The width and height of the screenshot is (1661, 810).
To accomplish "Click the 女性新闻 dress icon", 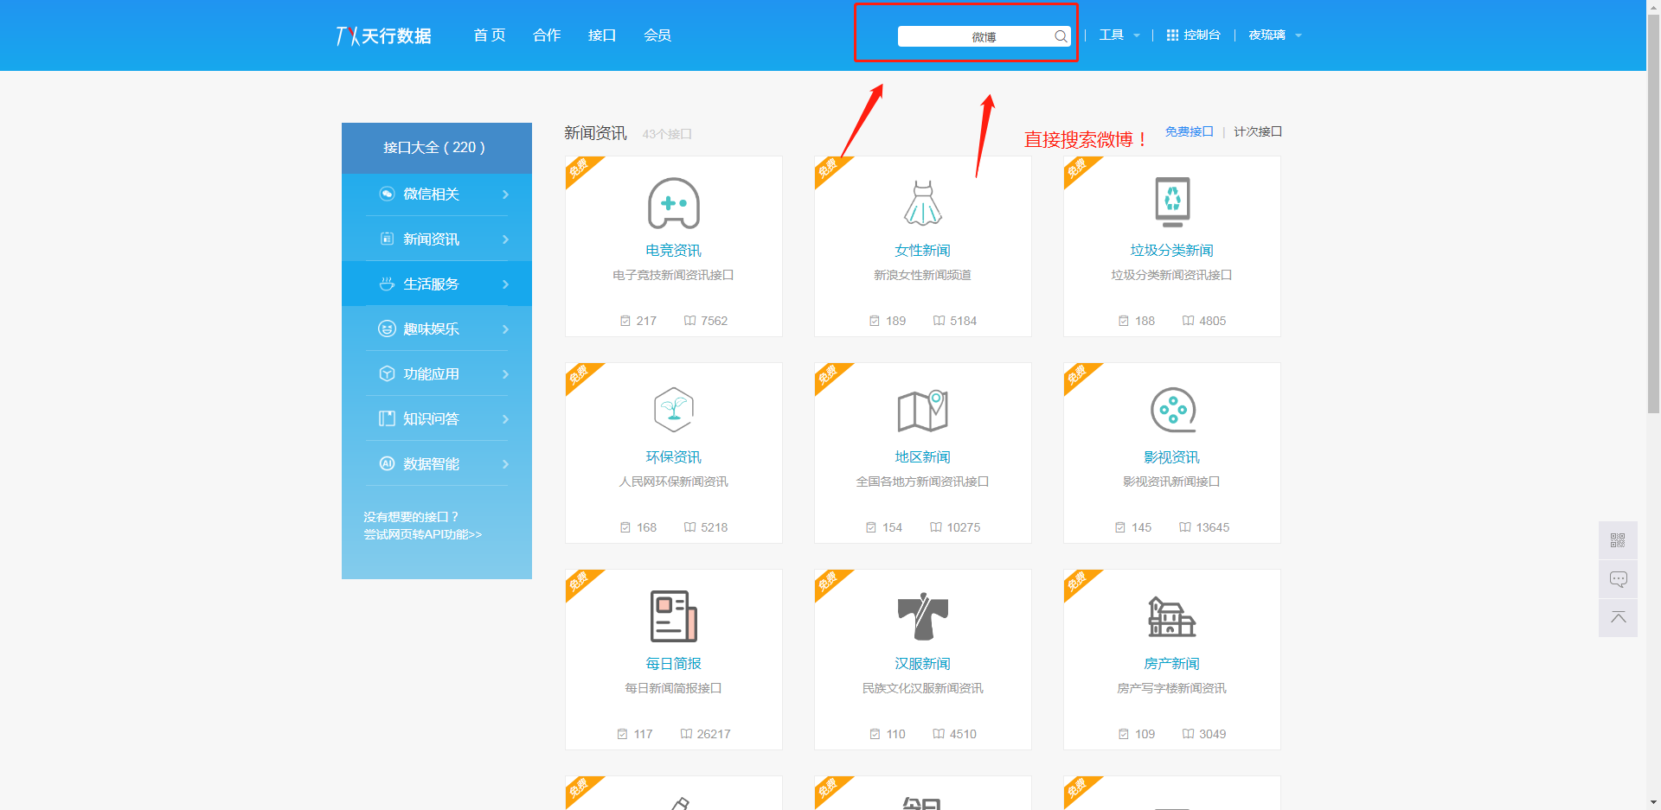I will point(922,203).
